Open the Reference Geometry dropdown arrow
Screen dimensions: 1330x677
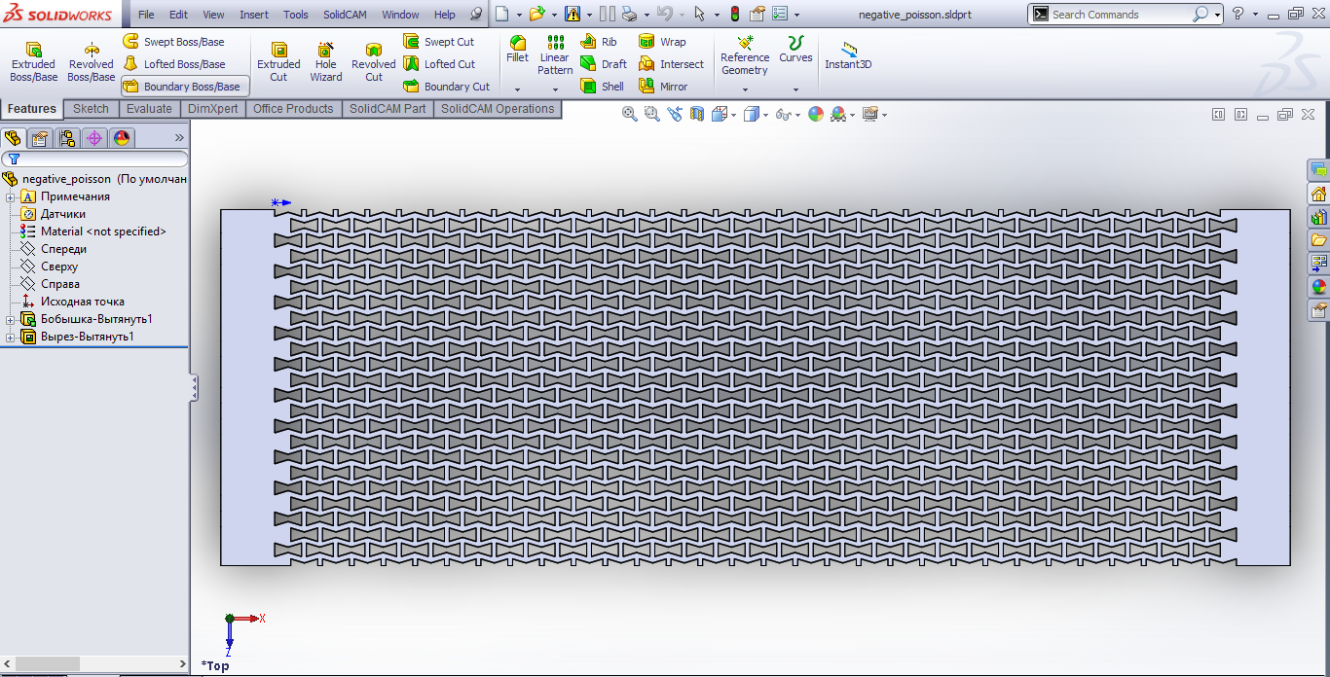(745, 89)
